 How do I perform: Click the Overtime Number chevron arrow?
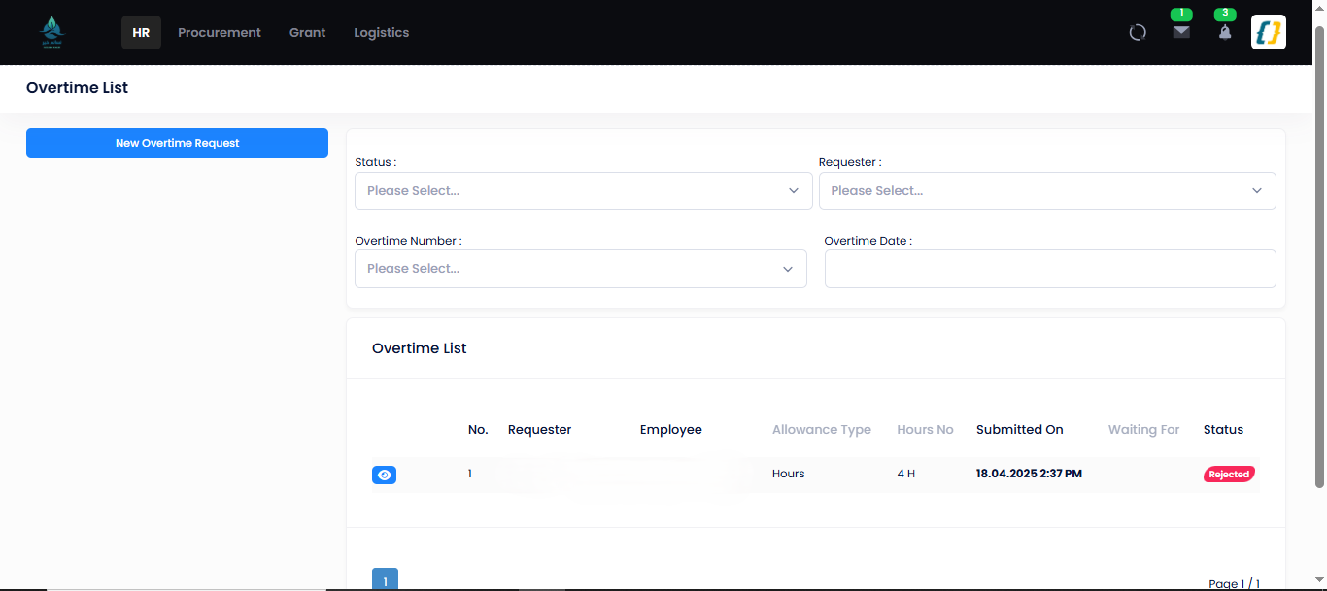(x=788, y=269)
